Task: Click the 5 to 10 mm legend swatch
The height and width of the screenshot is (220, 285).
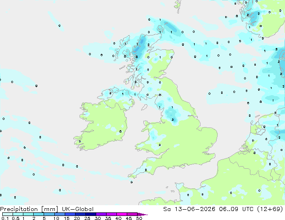Action: coord(49,214)
